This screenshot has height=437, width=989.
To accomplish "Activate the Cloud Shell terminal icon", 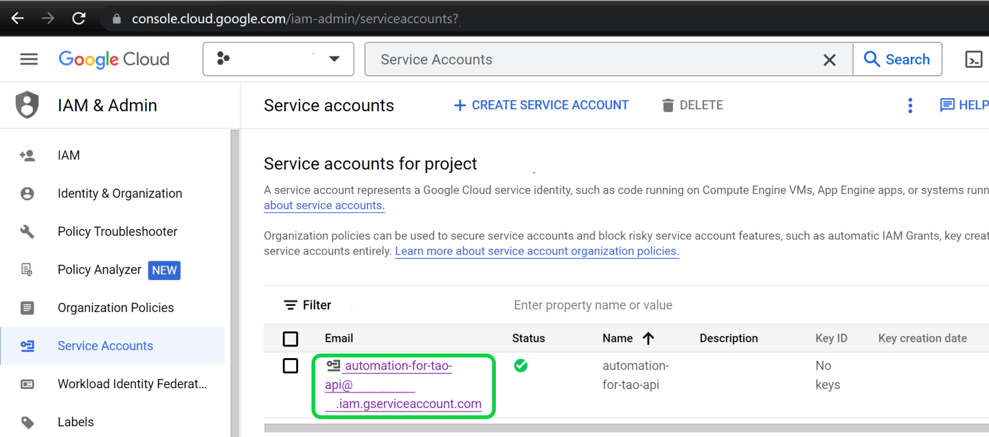I will point(973,60).
